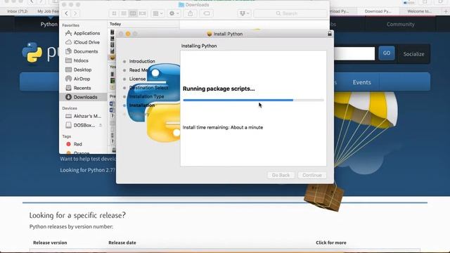Click the Release date column header

122,242
